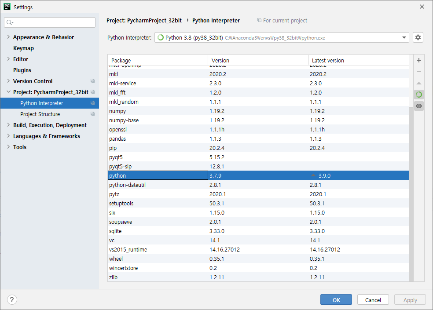This screenshot has width=433, height=310.
Task: Click the copy icon beside Project Structure
Action: point(92,114)
